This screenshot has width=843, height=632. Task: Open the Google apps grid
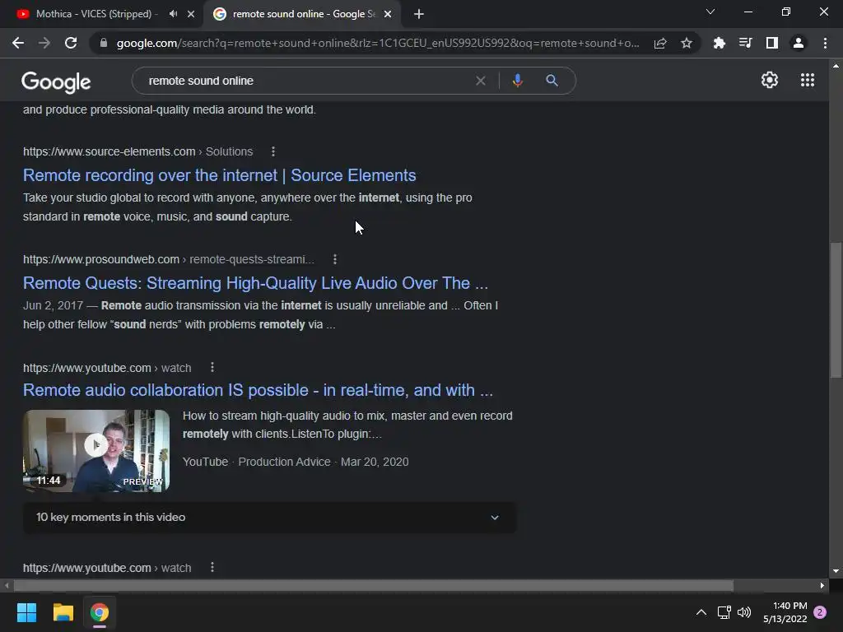[808, 80]
